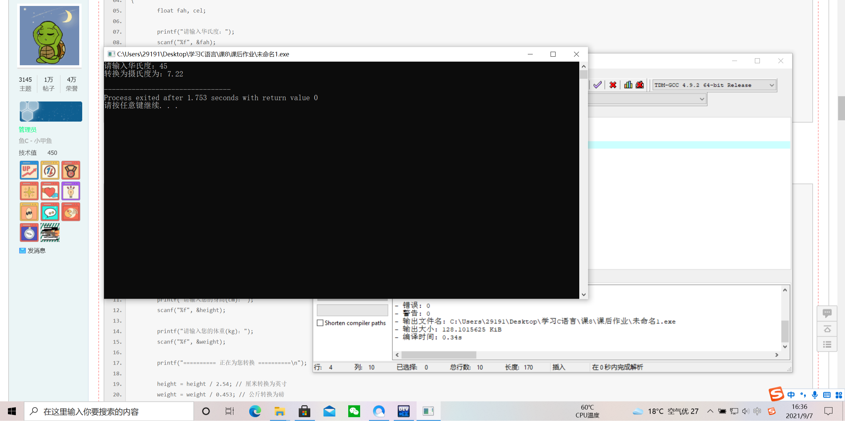
Task: Click the compile log scroll right arrow
Action: [777, 355]
